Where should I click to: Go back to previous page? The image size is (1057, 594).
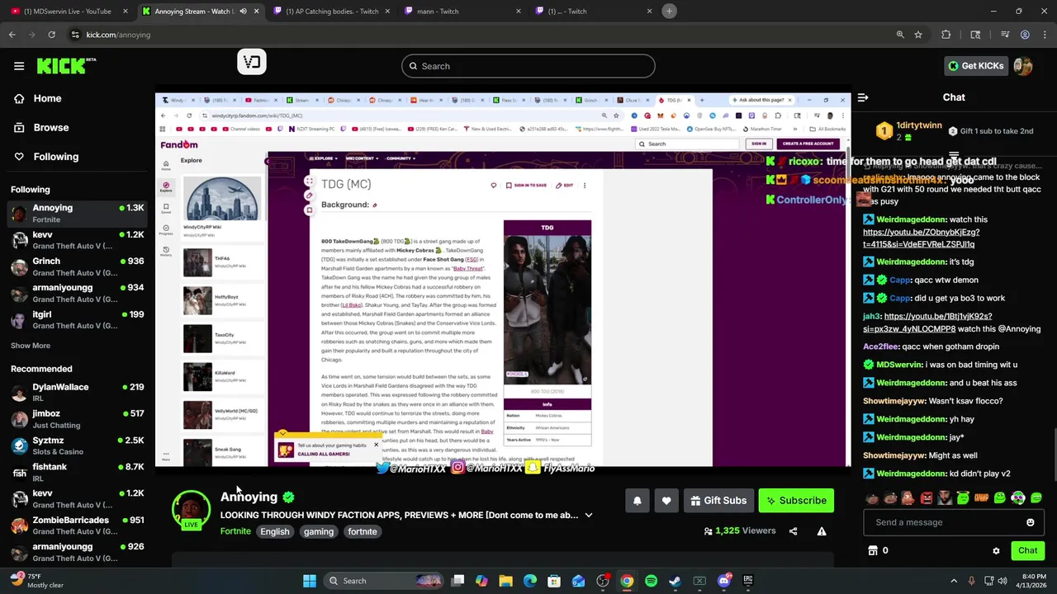coord(12,35)
